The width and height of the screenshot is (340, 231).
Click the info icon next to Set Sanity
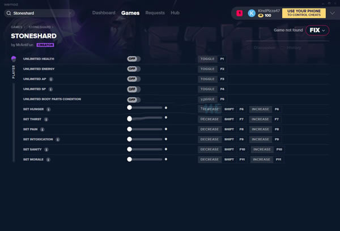pyautogui.click(x=47, y=149)
